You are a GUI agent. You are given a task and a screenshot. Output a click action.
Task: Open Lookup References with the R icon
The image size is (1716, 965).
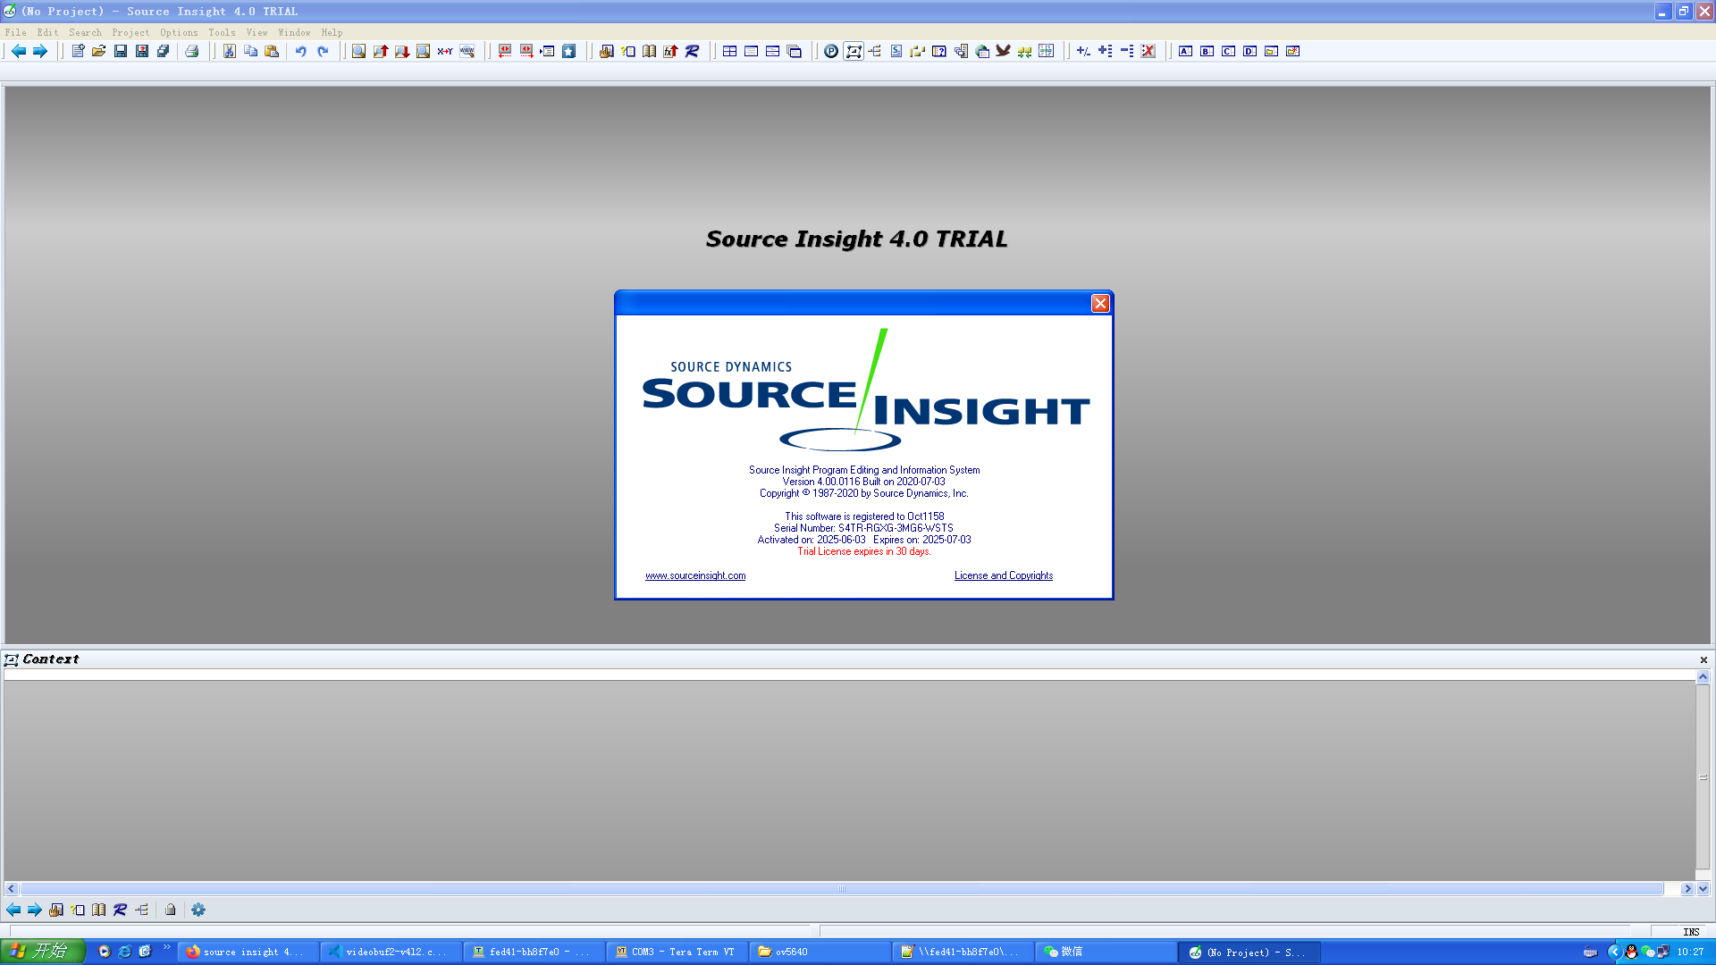693,51
